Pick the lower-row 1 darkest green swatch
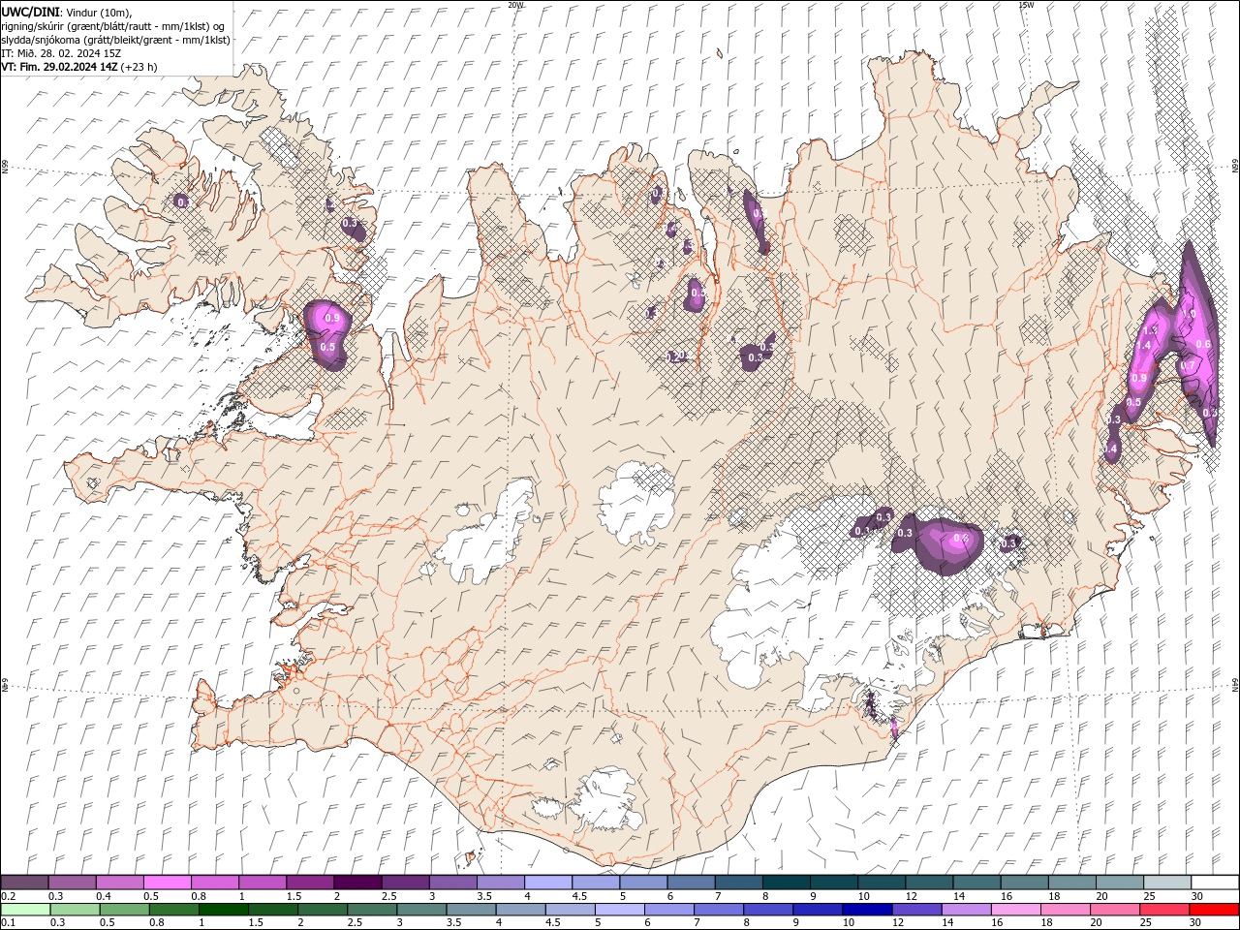 click(x=223, y=910)
